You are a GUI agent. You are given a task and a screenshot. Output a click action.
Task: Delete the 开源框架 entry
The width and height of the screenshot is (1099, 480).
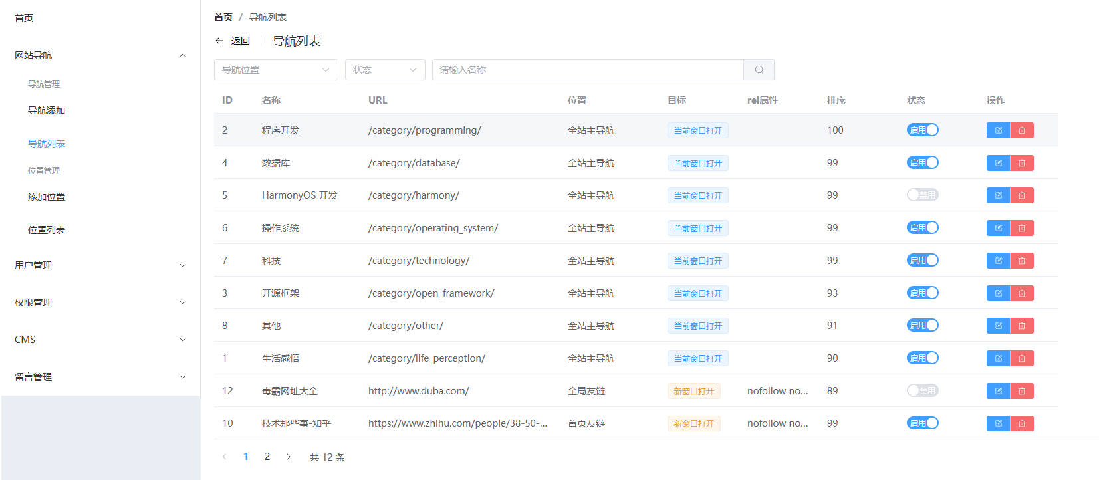(x=1022, y=293)
